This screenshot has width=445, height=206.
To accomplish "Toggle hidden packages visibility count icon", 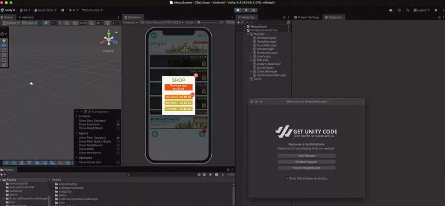I will [x=231, y=175].
